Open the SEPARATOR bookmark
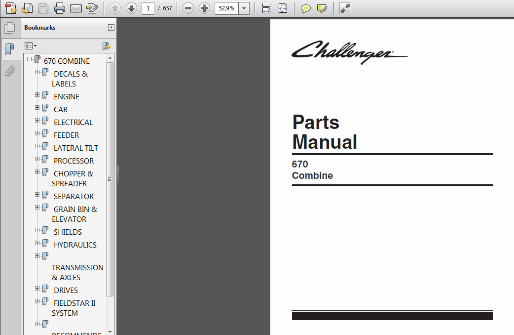This screenshot has height=335, width=514. click(74, 196)
